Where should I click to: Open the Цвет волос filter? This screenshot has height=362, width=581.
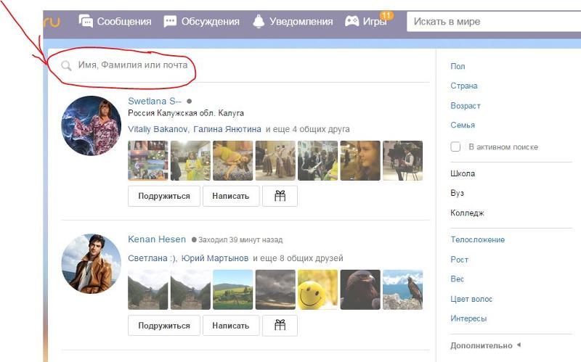[x=471, y=299]
